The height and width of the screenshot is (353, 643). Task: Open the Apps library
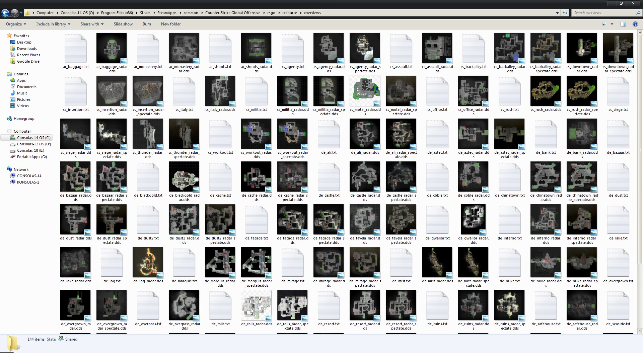tap(21, 80)
